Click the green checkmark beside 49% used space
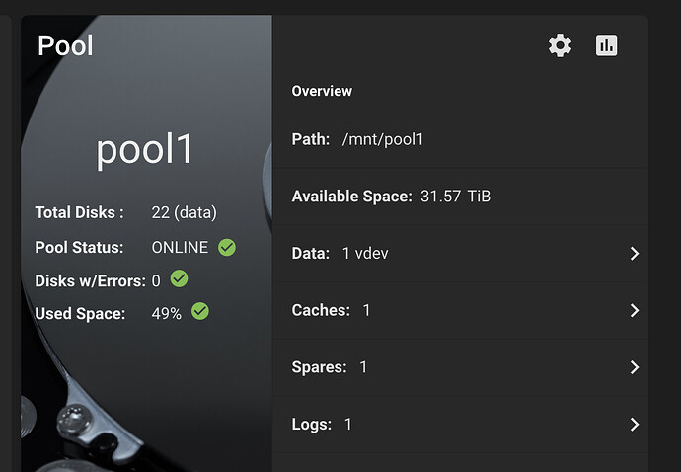The height and width of the screenshot is (472, 681). tap(200, 312)
